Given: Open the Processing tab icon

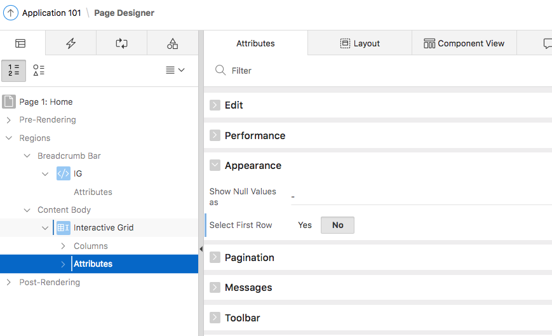Looking at the screenshot, I should pyautogui.click(x=121, y=43).
